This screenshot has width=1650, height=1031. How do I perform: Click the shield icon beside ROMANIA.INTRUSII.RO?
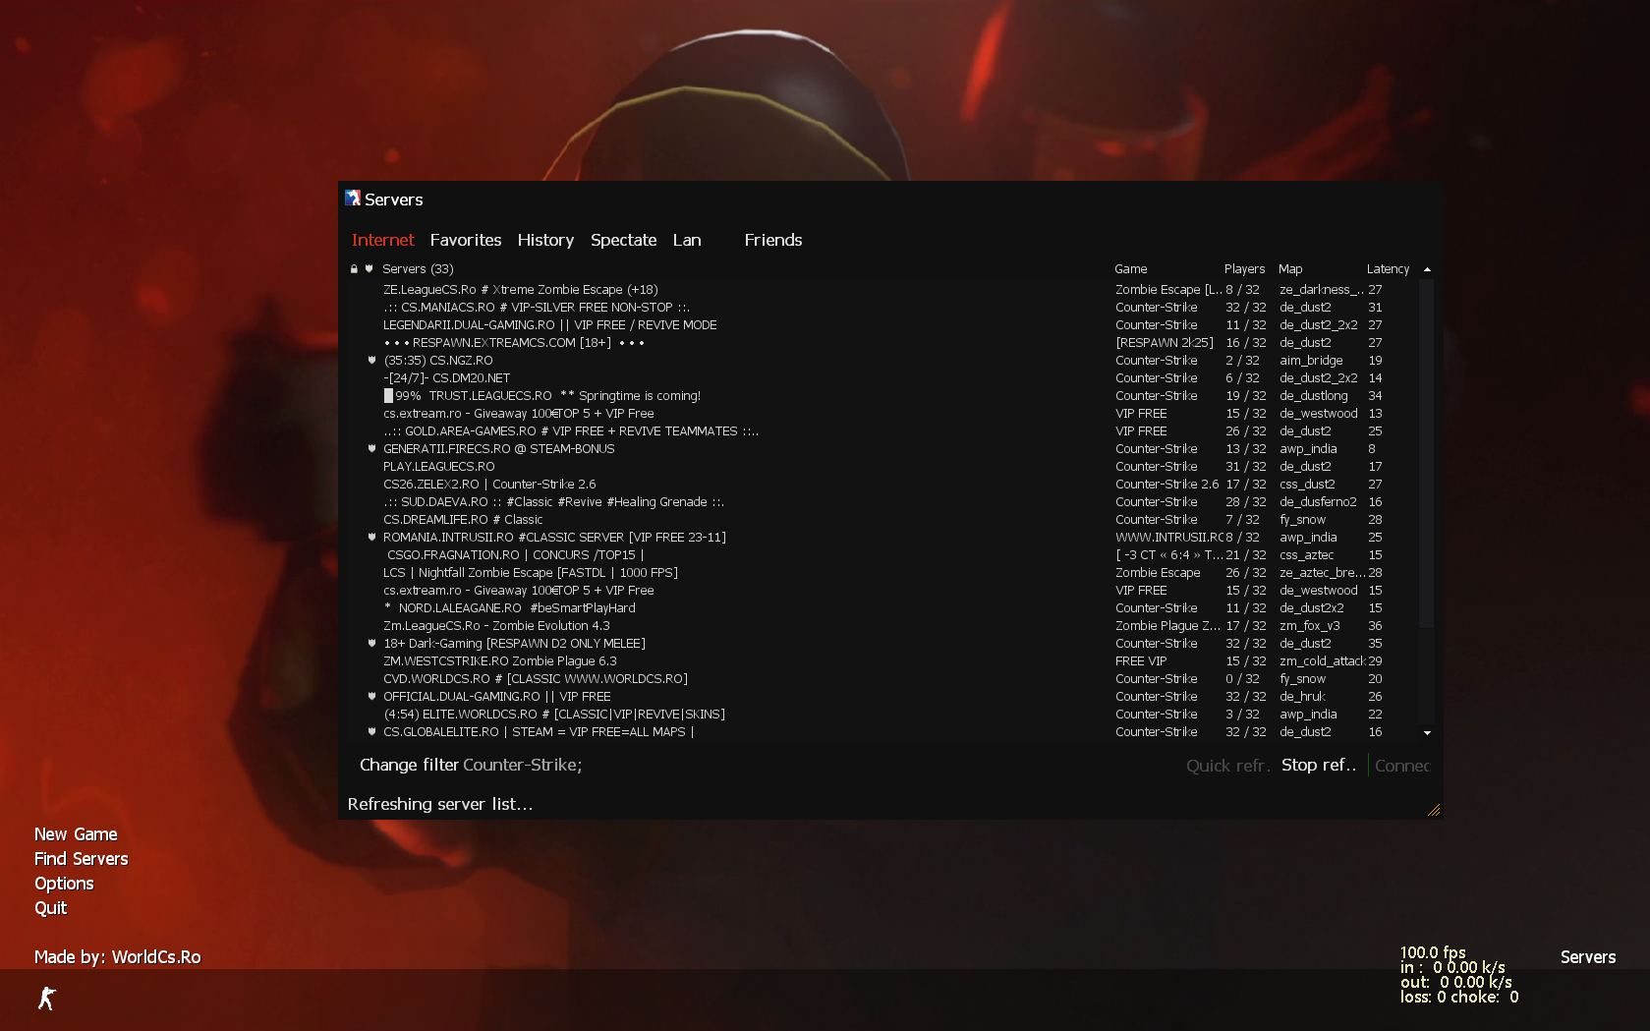click(x=371, y=538)
